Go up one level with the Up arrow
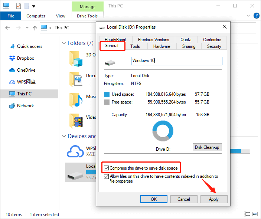261x219 pixels. click(x=35, y=28)
